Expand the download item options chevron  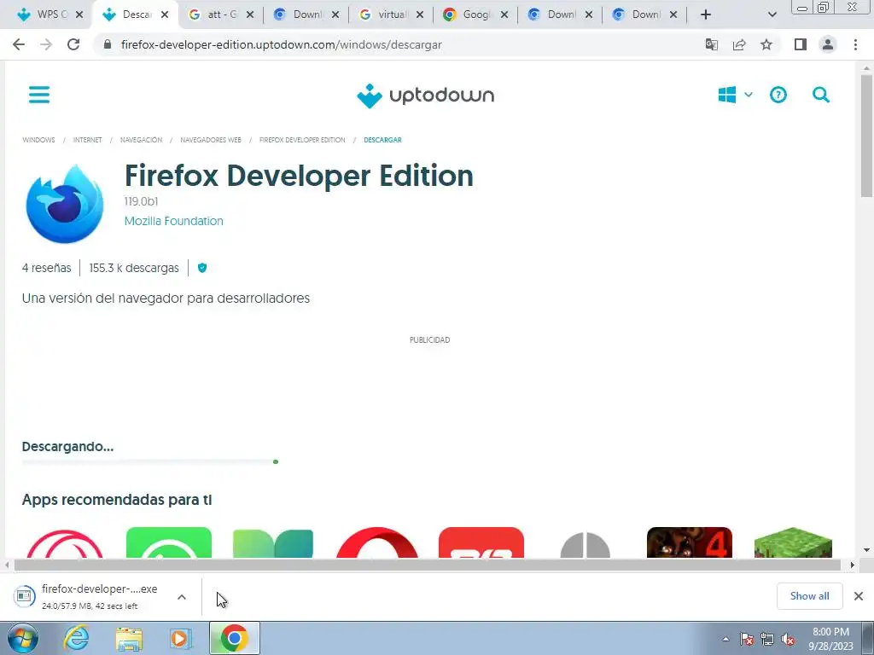[x=182, y=597]
